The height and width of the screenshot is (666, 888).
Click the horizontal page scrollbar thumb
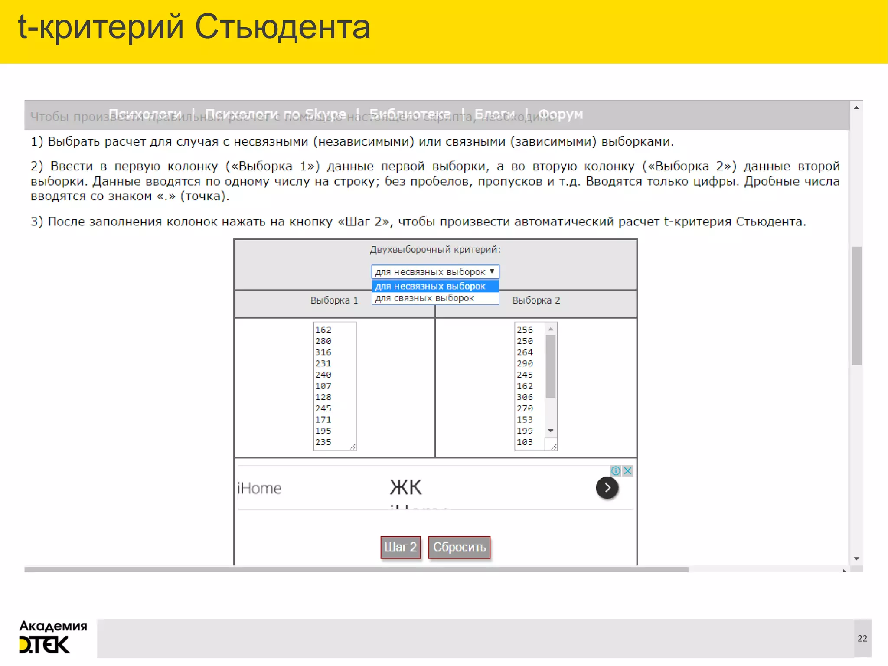tap(356, 569)
